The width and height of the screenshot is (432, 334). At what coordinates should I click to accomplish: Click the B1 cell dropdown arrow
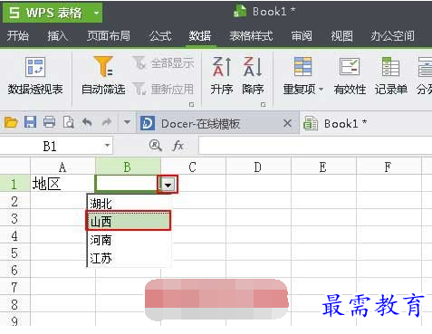point(168,185)
